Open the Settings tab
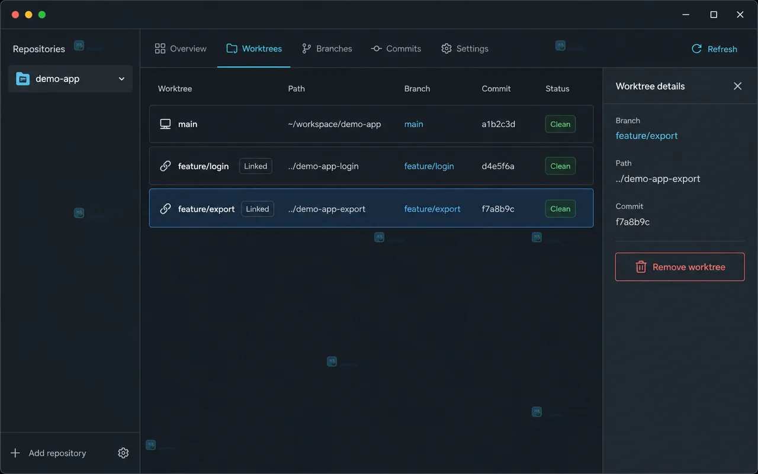The image size is (758, 474). 465,49
